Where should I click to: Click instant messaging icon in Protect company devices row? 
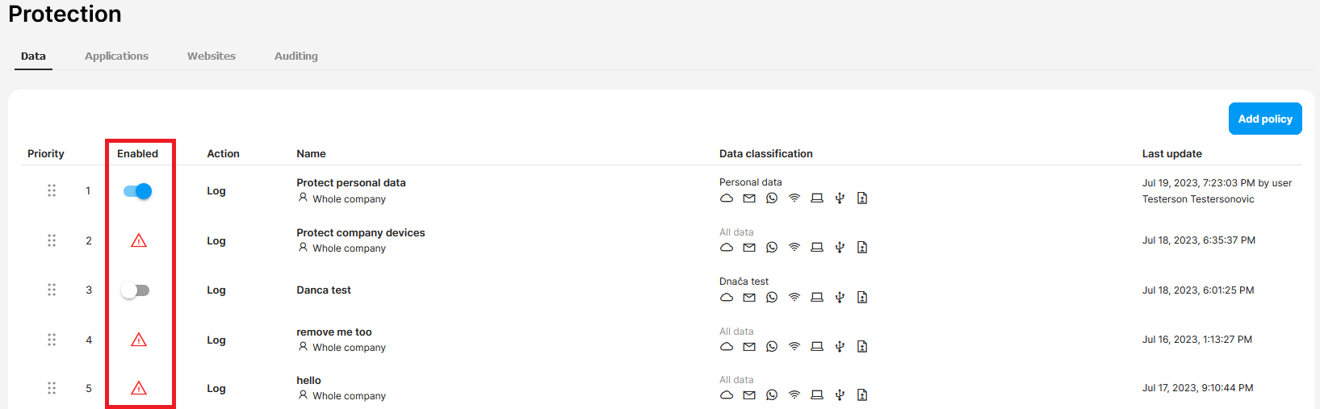pyautogui.click(x=772, y=248)
